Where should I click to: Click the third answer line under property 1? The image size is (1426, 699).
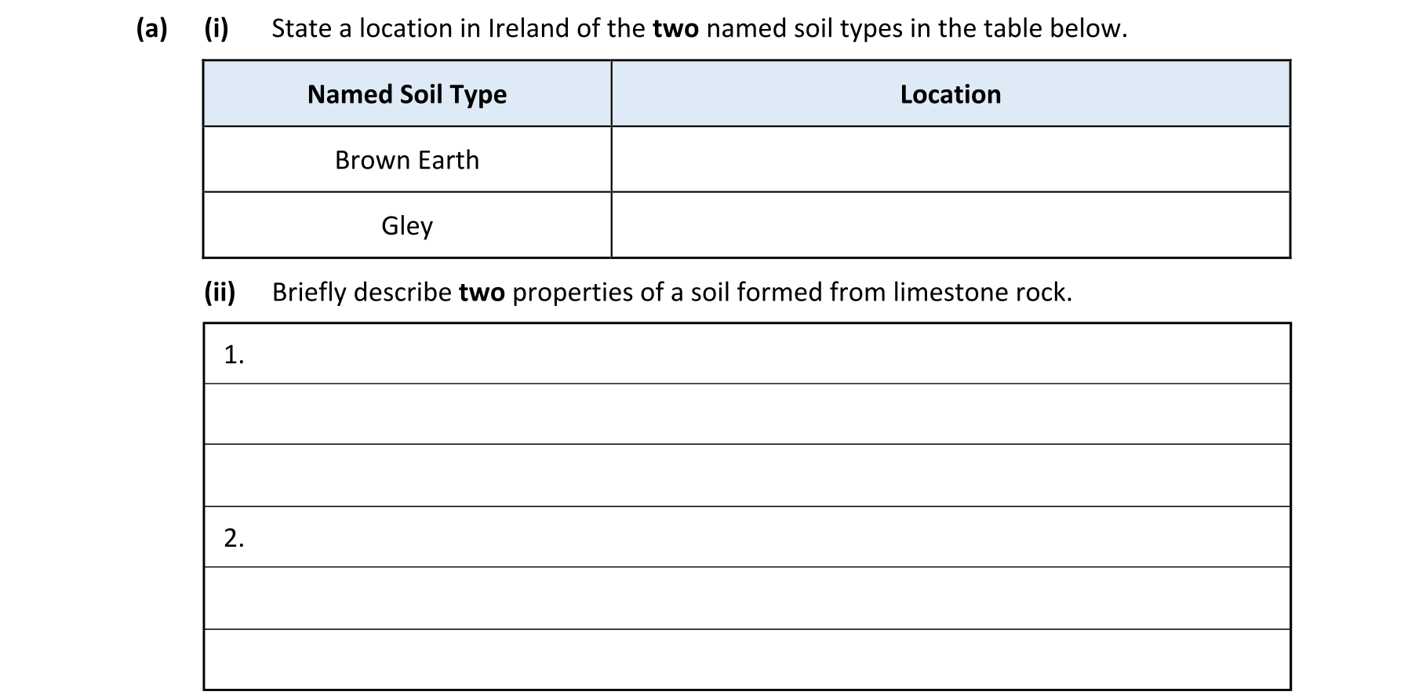pos(747,475)
